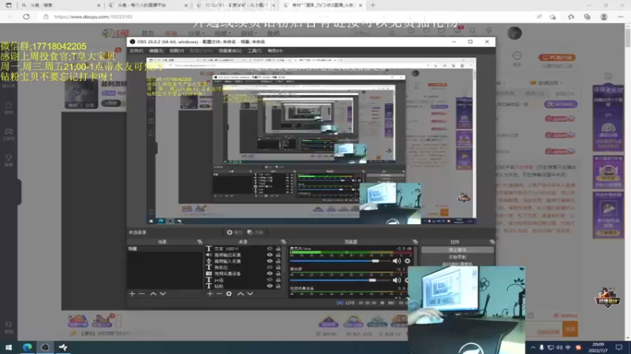Image resolution: width=631 pixels, height=354 pixels.
Task: Open the browser settings and more menu
Action: pyautogui.click(x=621, y=17)
